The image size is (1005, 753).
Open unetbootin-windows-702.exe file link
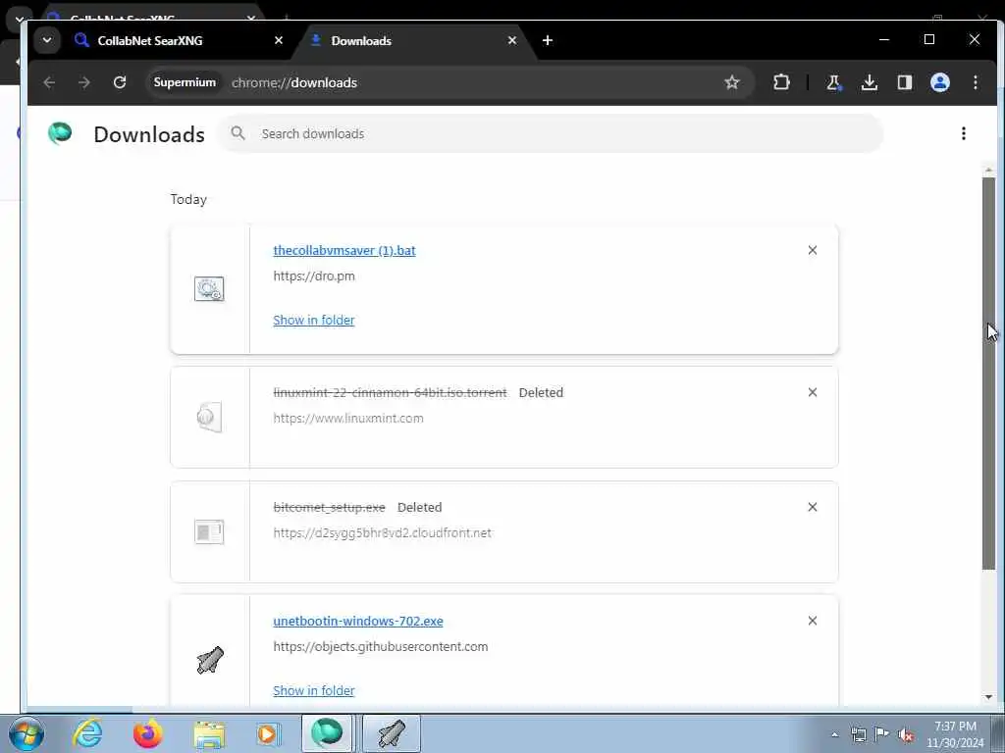(x=358, y=621)
